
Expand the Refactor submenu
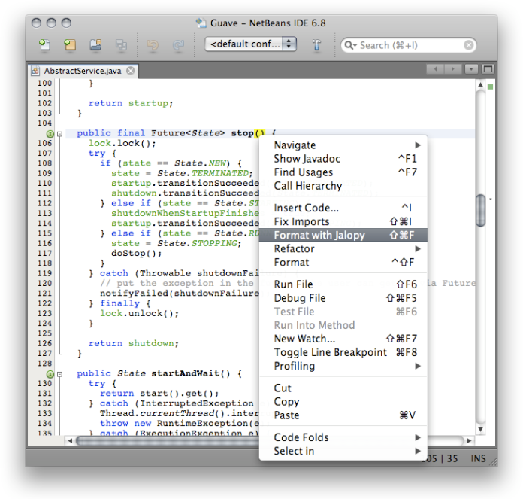pos(343,248)
